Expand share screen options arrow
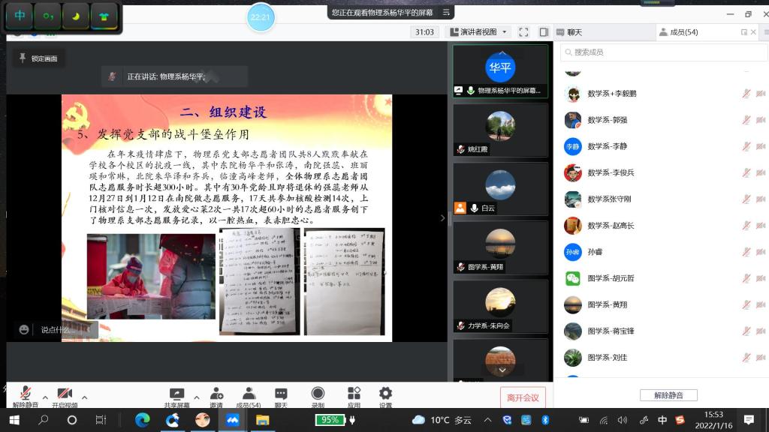 coord(197,397)
